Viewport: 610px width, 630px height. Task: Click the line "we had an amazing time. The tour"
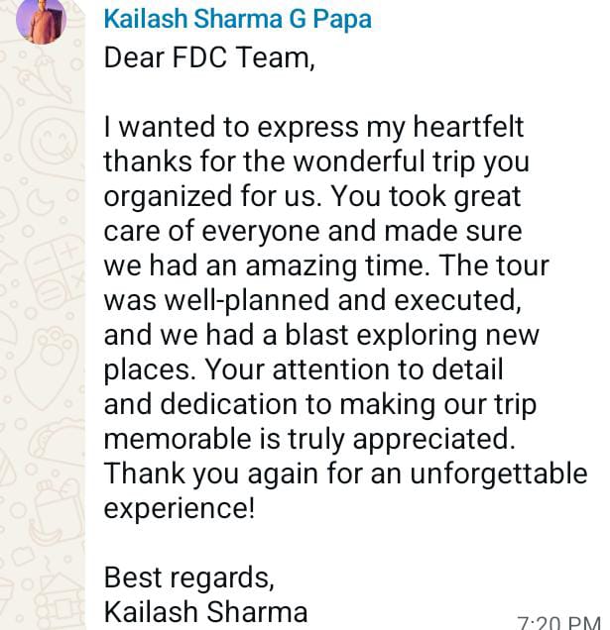326,265
